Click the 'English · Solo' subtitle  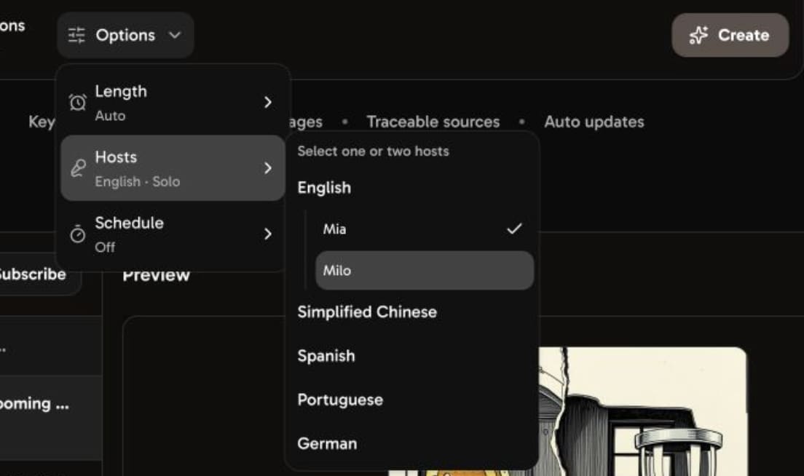tap(138, 182)
